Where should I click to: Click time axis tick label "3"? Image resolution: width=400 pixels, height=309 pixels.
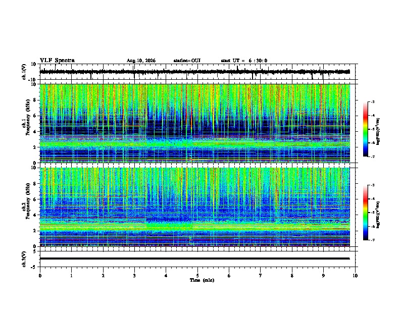[134, 276]
